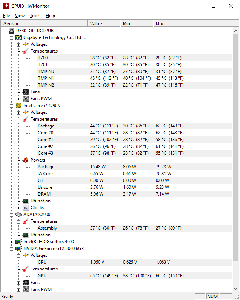The width and height of the screenshot is (240, 300).
Task: Collapse the DESKTOP-JJCD2UB root node
Action: tap(5, 31)
